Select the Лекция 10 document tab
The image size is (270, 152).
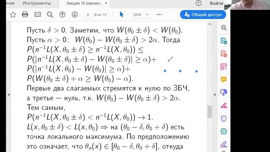84,3
